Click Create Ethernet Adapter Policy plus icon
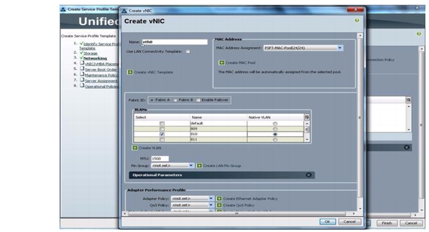This screenshot has height=232, width=429. click(x=219, y=199)
